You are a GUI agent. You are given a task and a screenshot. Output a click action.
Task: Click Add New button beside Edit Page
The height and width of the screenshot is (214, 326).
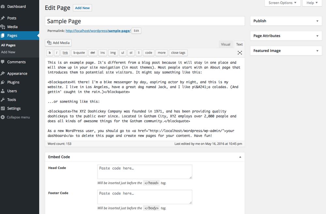coord(82,8)
